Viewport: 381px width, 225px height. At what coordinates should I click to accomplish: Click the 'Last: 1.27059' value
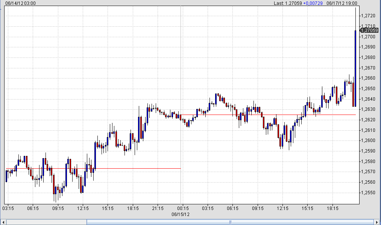(x=288, y=3)
